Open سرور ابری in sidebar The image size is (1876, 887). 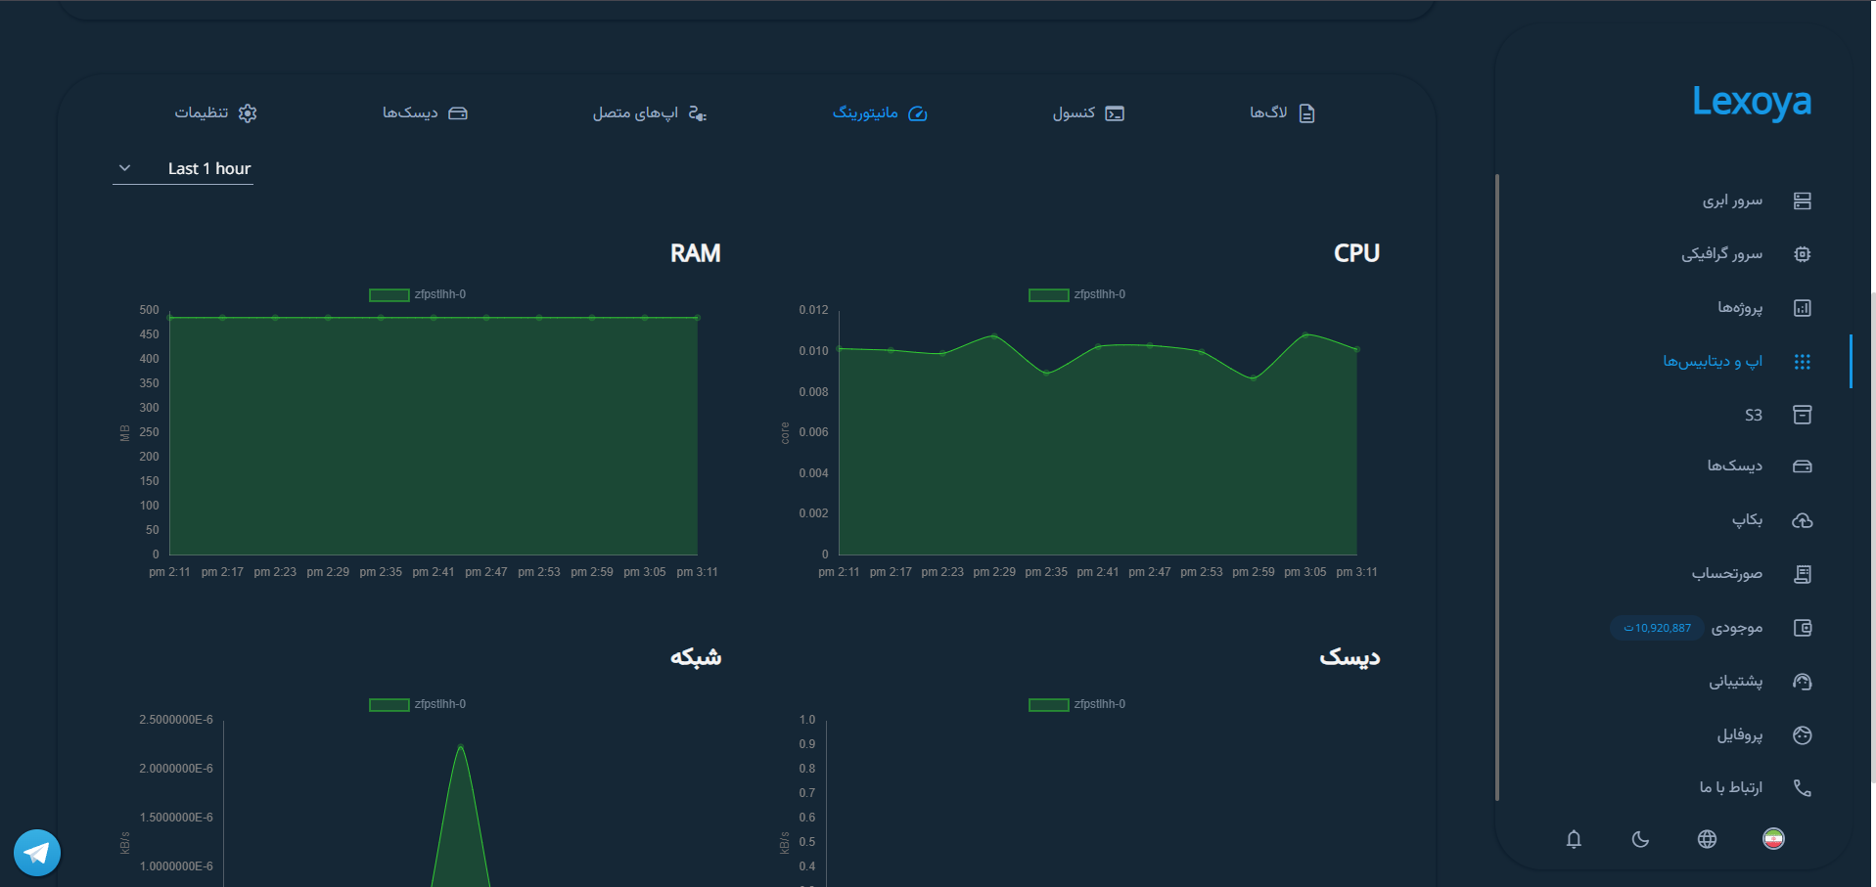[x=1732, y=200]
